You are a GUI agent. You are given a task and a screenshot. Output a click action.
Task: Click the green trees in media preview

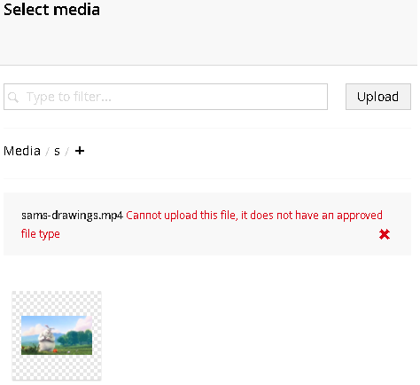point(74,338)
